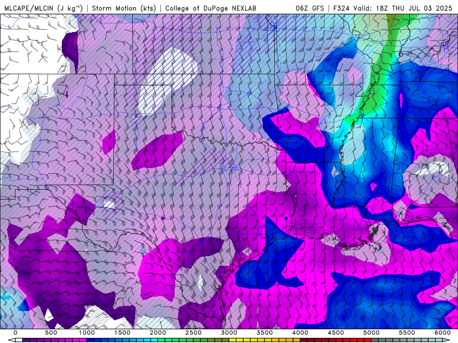458x343 pixels.
Task: Click the 500 label on the color scale
Action: pyautogui.click(x=51, y=333)
